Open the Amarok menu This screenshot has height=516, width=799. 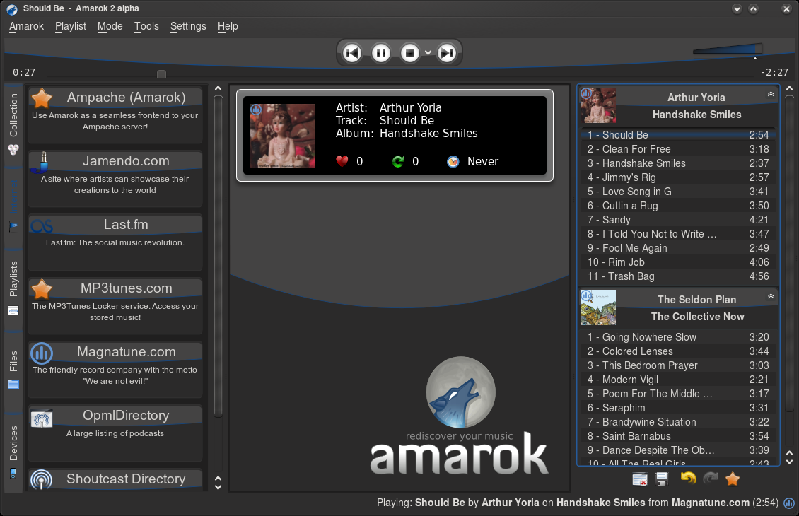click(x=26, y=26)
